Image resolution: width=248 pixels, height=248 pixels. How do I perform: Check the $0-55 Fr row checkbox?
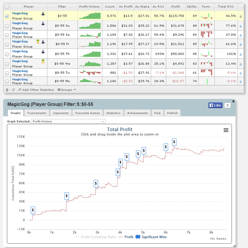[x=7, y=44]
